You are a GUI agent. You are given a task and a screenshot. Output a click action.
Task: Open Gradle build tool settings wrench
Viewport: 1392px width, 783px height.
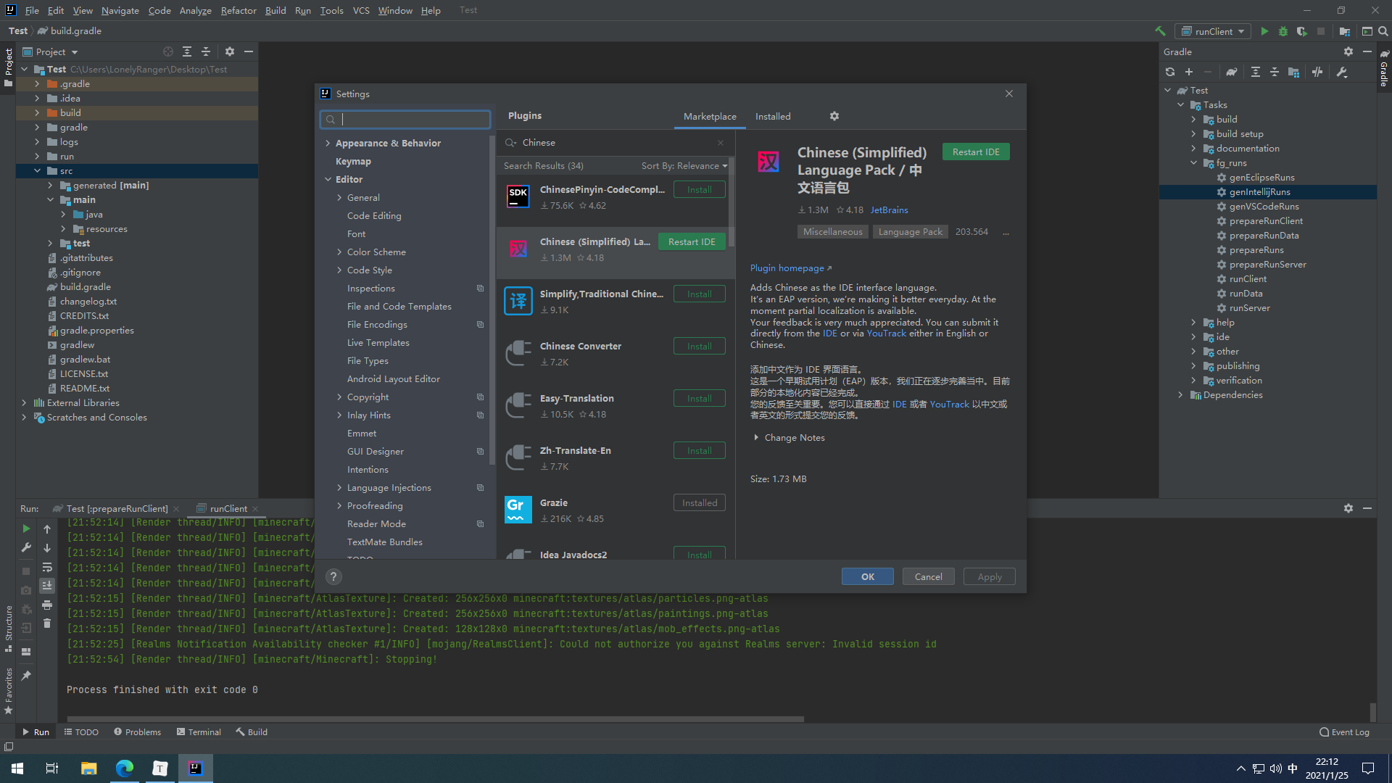click(1342, 72)
